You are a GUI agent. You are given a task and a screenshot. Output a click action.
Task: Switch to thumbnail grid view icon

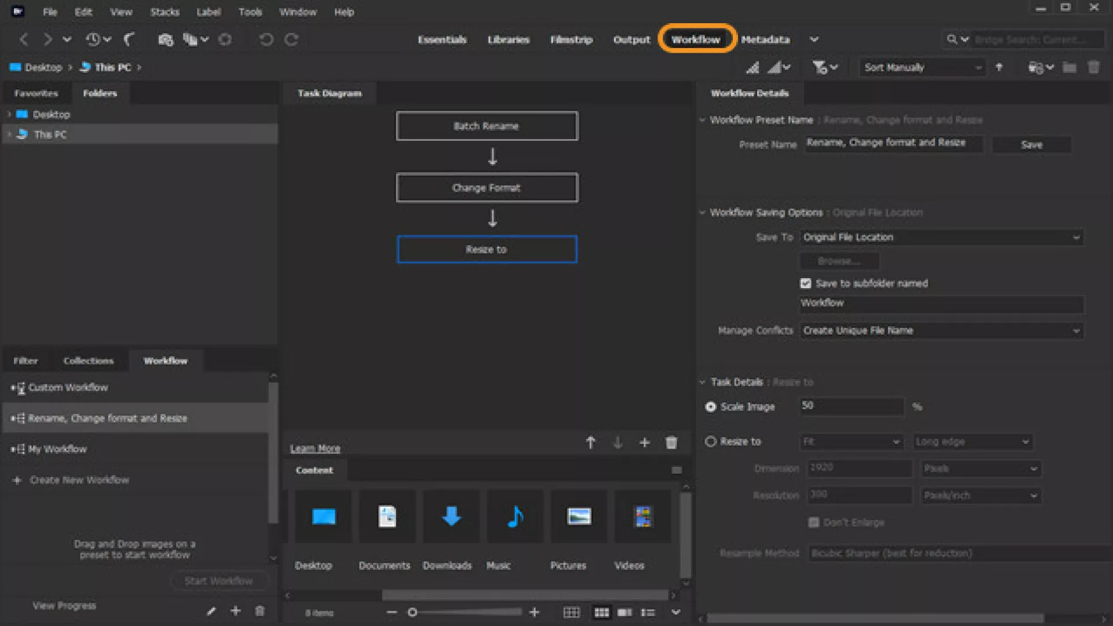(602, 613)
